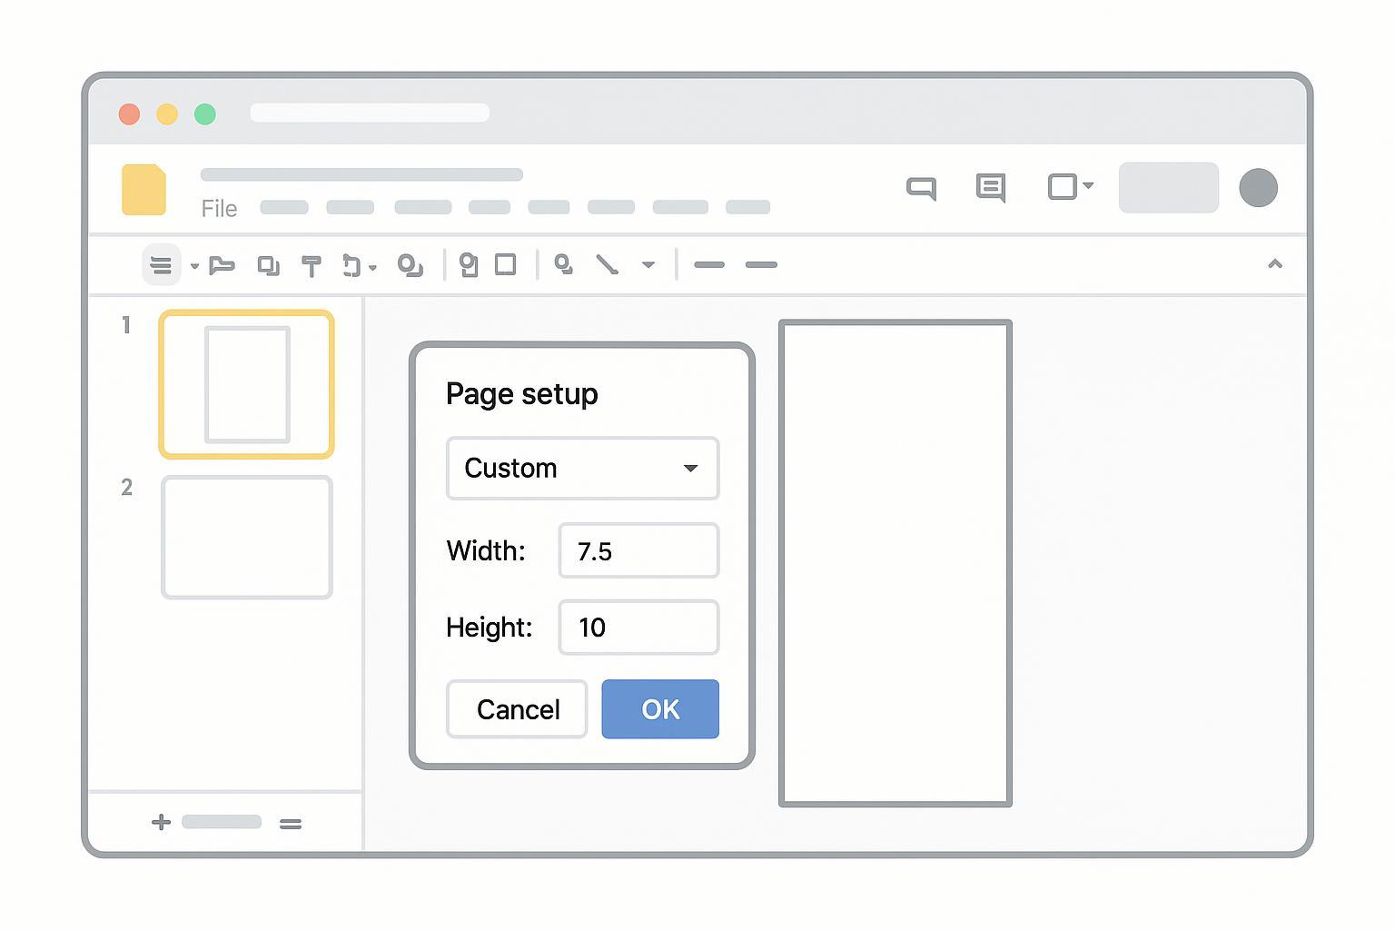Open the Custom page size dropdown
The width and height of the screenshot is (1395, 930).
pyautogui.click(x=582, y=469)
